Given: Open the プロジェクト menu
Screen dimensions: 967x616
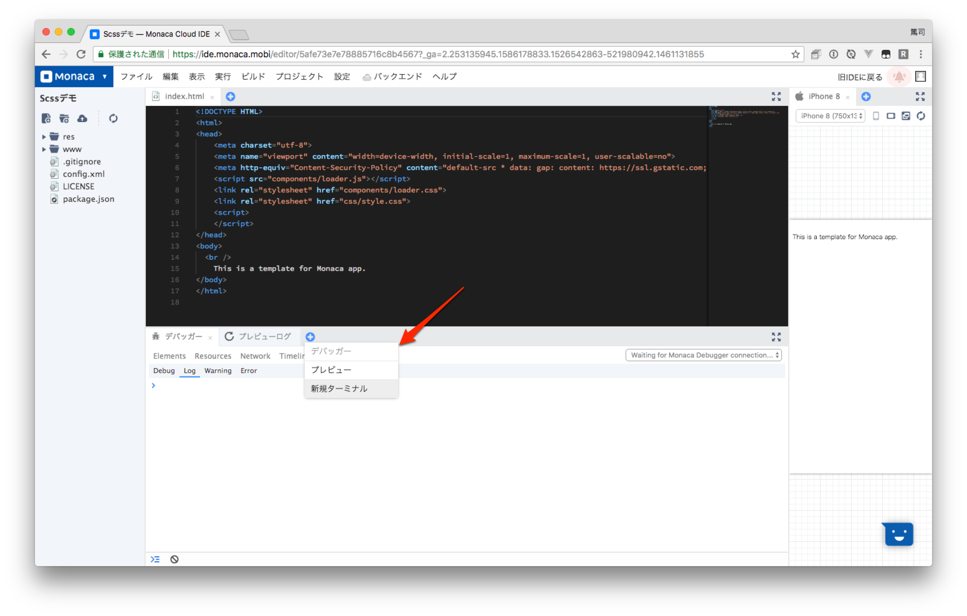Looking at the screenshot, I should 299,76.
